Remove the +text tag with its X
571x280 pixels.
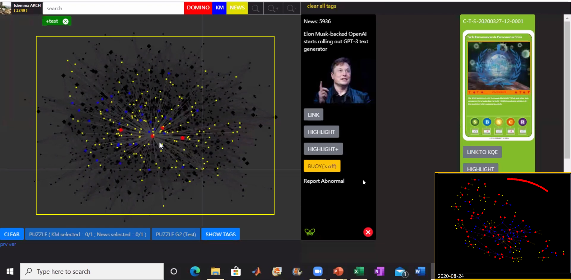point(66,21)
